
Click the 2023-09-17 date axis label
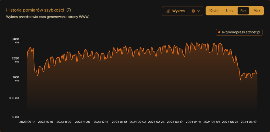pos(27,122)
